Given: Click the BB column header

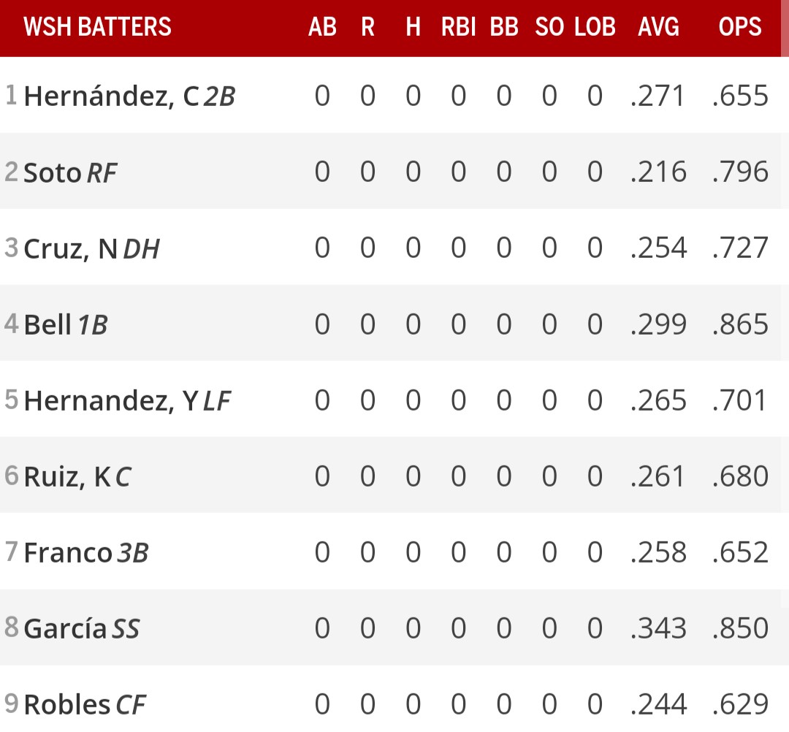Looking at the screenshot, I should tap(504, 27).
